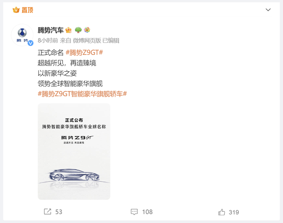Image resolution: width=283 pixels, height=223 pixels.
Task: Click the crown membership badge icon
Action: [x=69, y=30]
